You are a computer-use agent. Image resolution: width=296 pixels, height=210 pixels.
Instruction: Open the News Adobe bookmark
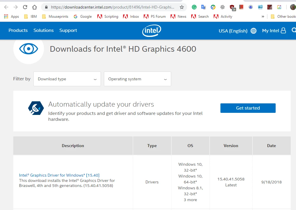coord(178,17)
